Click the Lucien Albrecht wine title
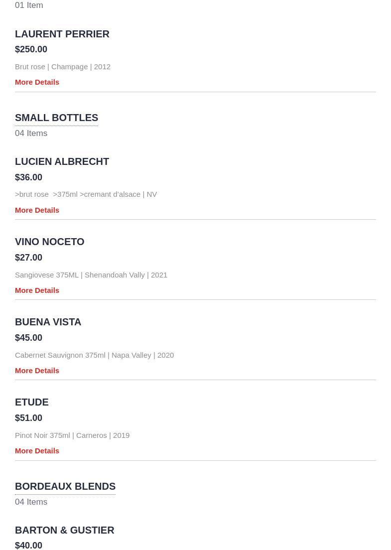The height and width of the screenshot is (550, 391). (x=62, y=162)
